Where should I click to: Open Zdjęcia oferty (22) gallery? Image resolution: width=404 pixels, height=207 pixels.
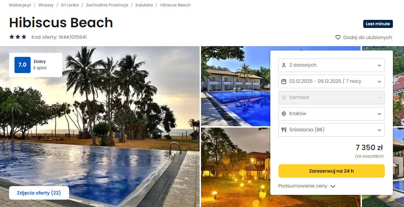(39, 193)
